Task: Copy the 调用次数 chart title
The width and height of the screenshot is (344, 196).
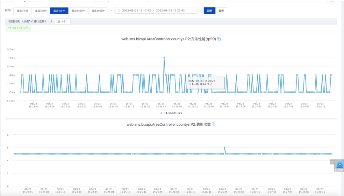Action: coord(214,124)
